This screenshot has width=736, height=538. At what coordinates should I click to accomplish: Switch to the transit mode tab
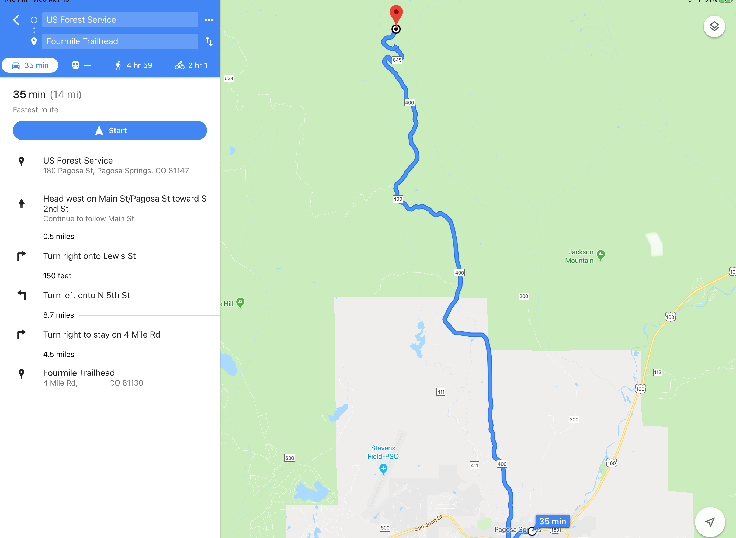(x=81, y=65)
